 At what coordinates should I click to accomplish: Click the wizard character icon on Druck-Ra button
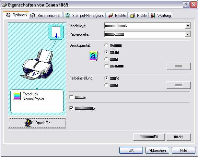29,123
